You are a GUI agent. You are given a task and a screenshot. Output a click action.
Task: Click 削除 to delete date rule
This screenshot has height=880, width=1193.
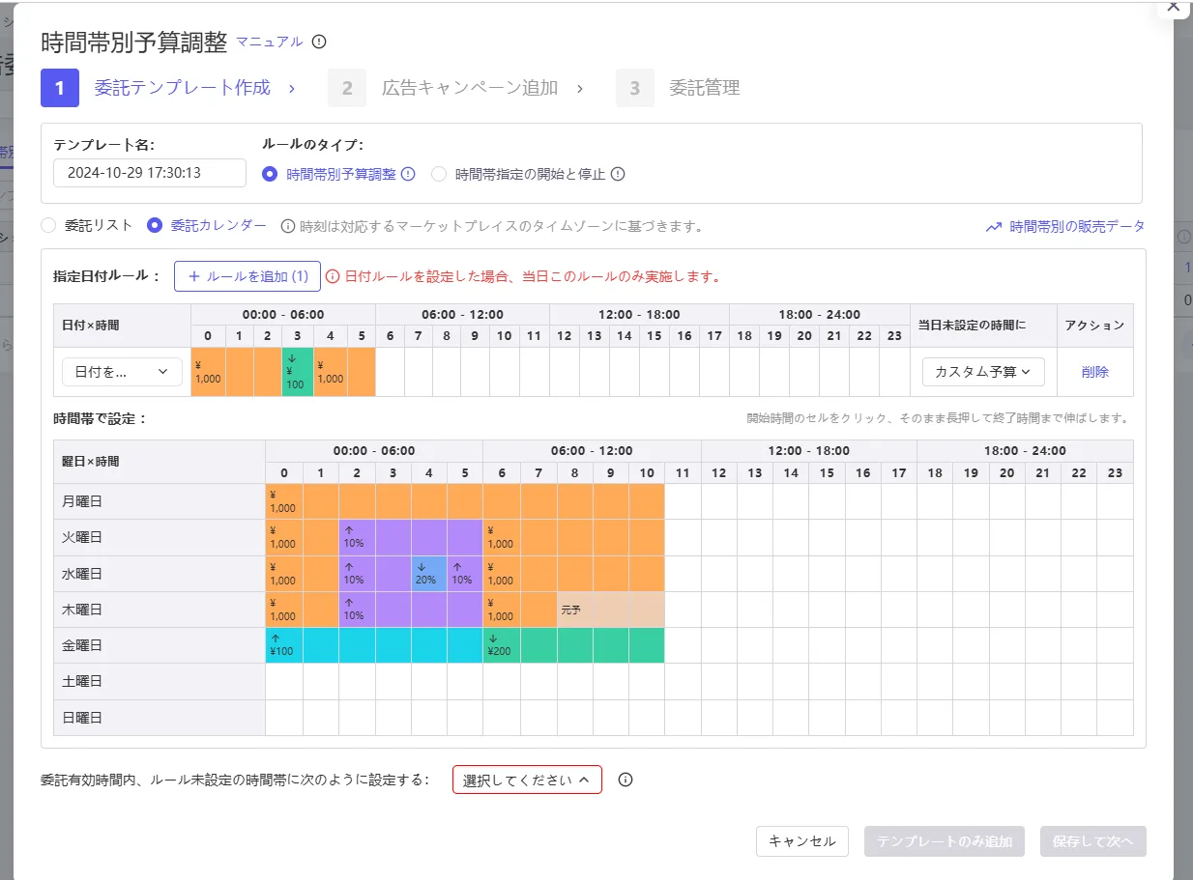pos(1095,372)
